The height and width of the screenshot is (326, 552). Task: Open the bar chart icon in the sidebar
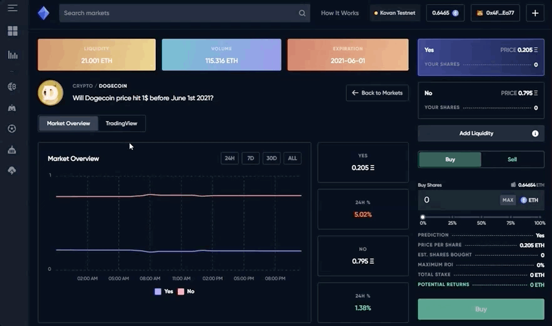pos(13,55)
